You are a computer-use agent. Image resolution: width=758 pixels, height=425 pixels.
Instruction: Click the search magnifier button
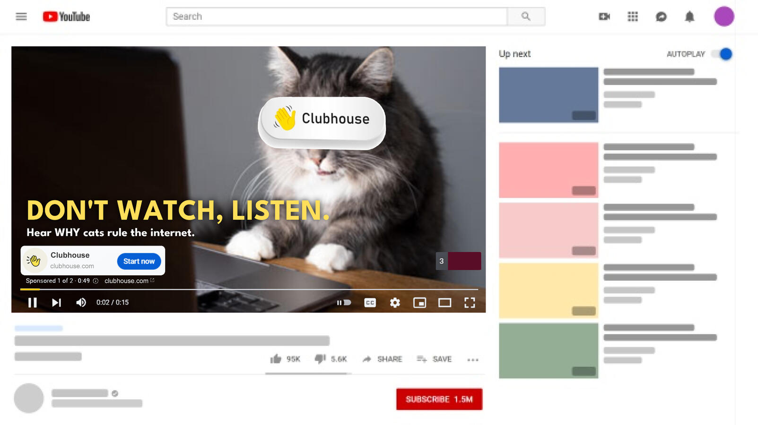pos(526,17)
